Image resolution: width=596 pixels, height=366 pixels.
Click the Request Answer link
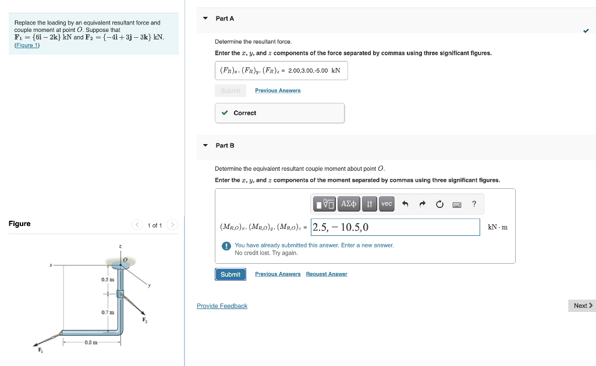click(327, 274)
